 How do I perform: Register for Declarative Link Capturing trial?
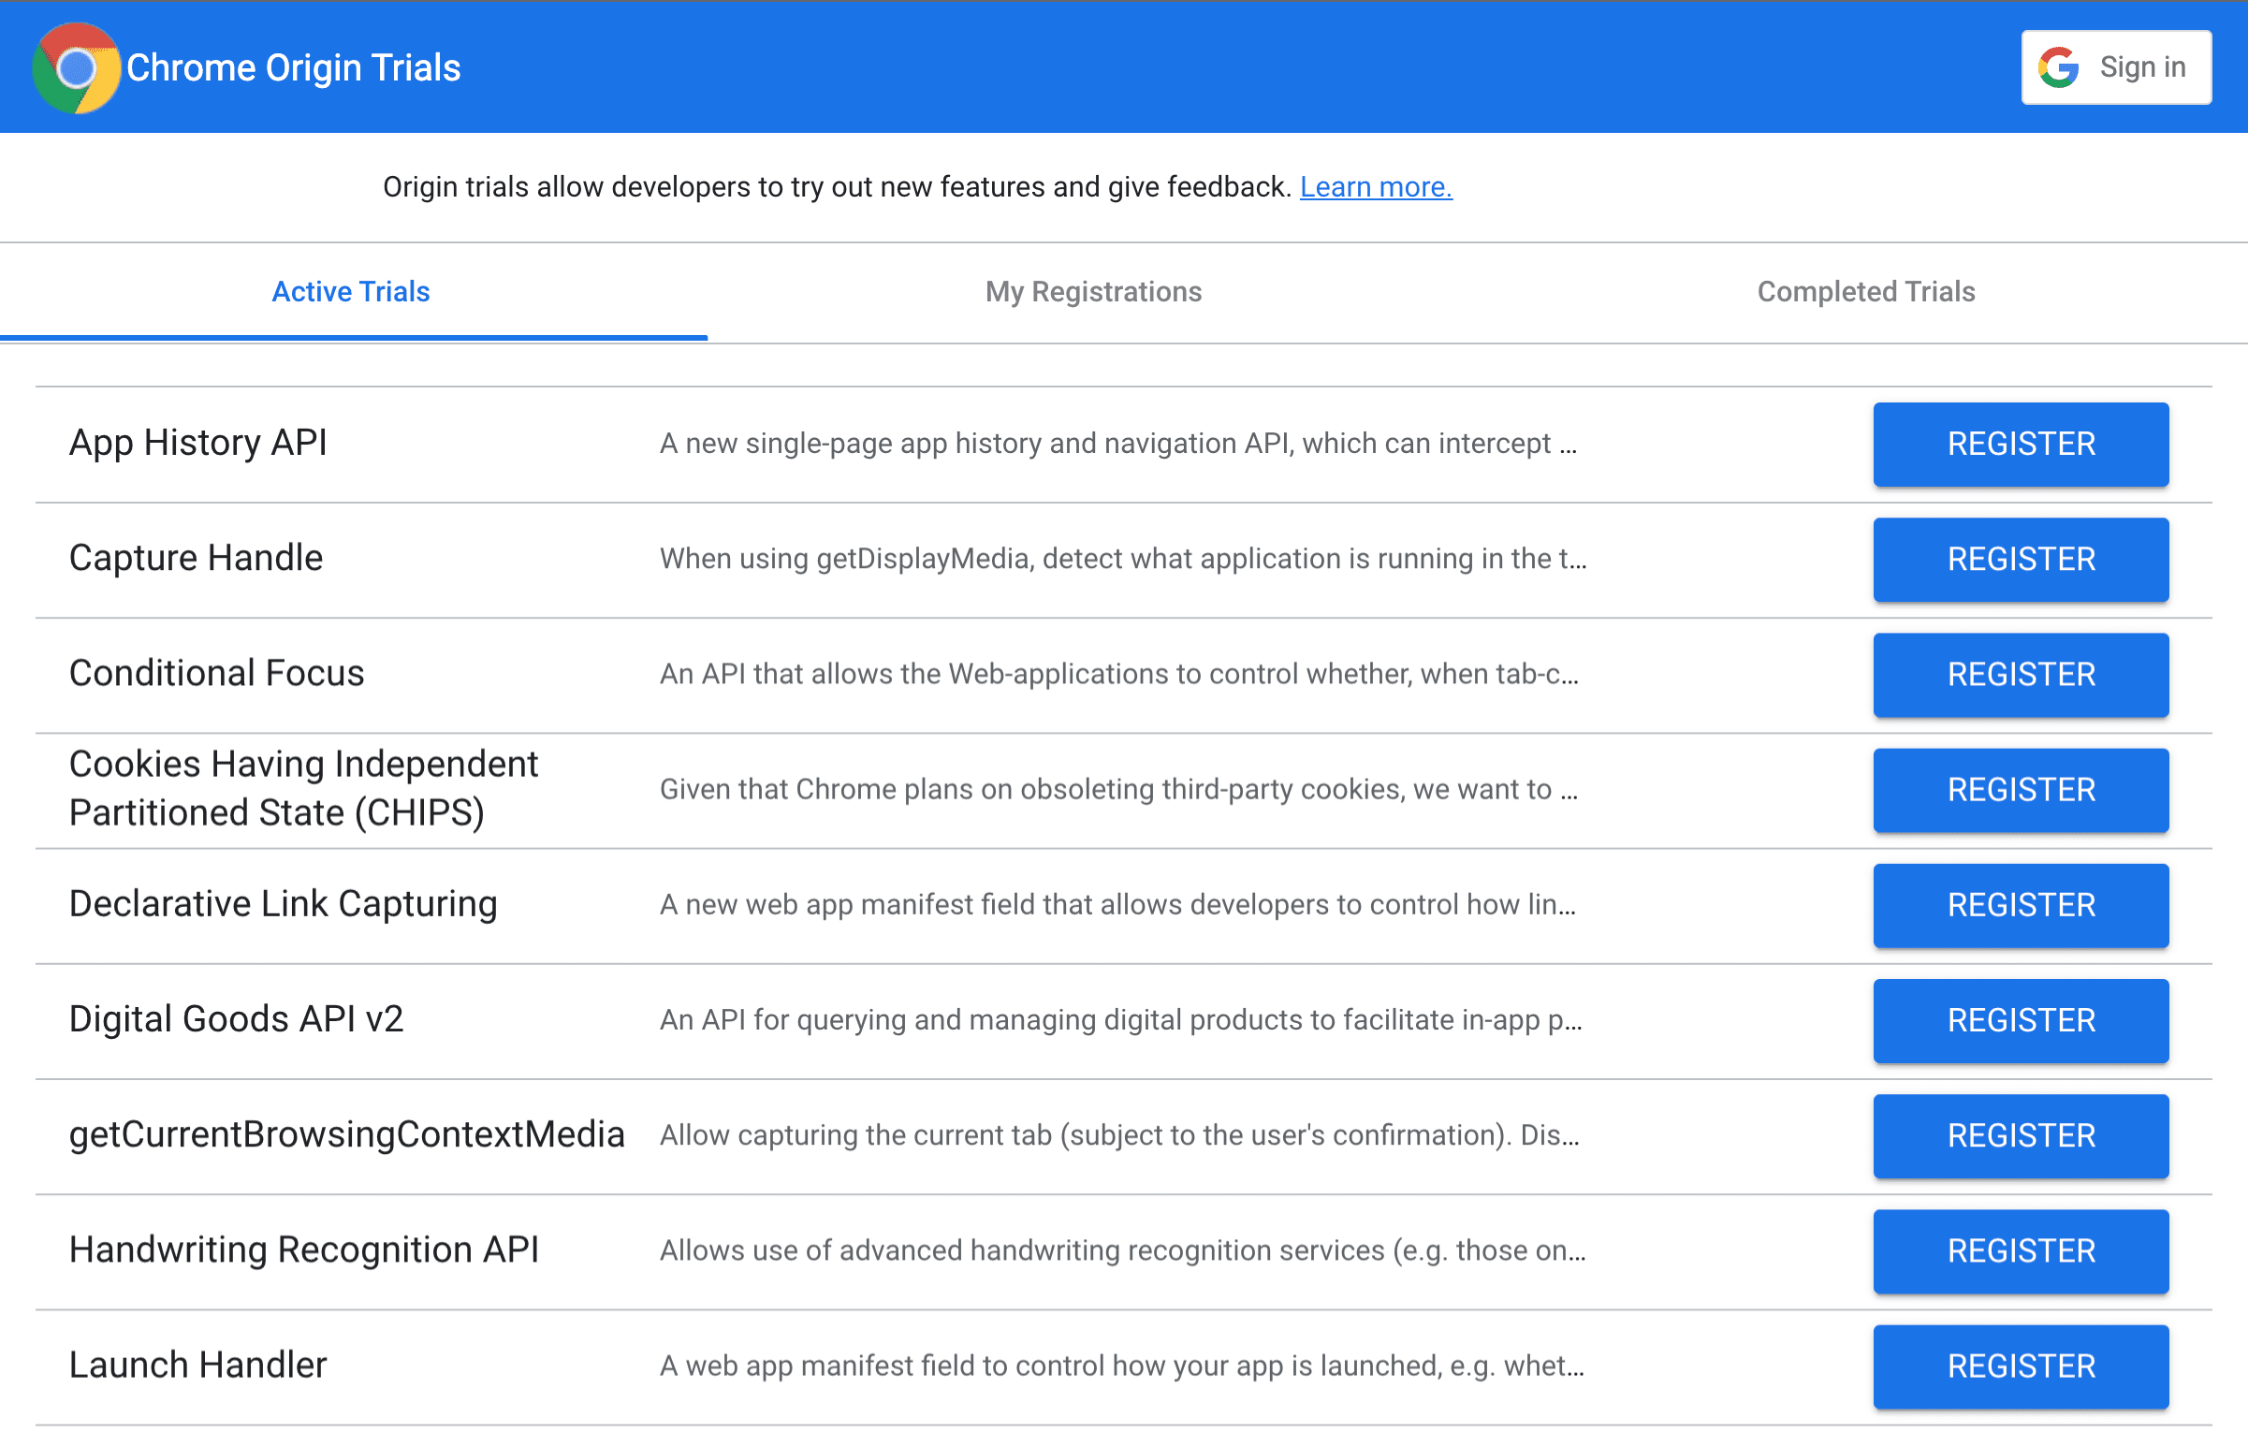click(x=2021, y=904)
